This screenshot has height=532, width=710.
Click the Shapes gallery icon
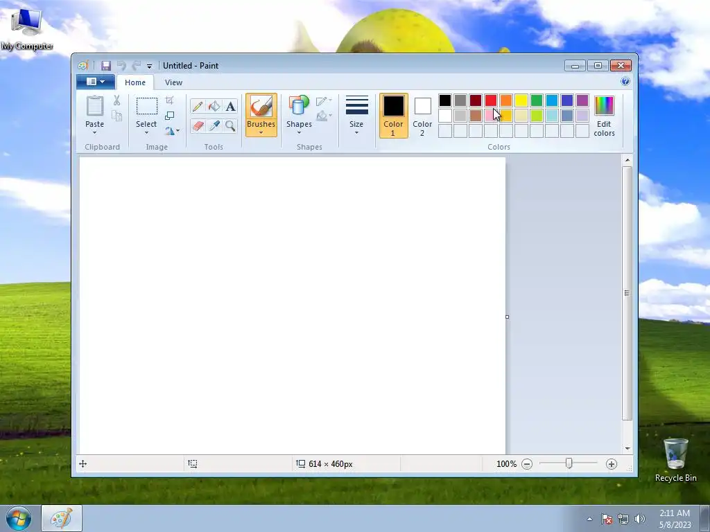pos(299,106)
